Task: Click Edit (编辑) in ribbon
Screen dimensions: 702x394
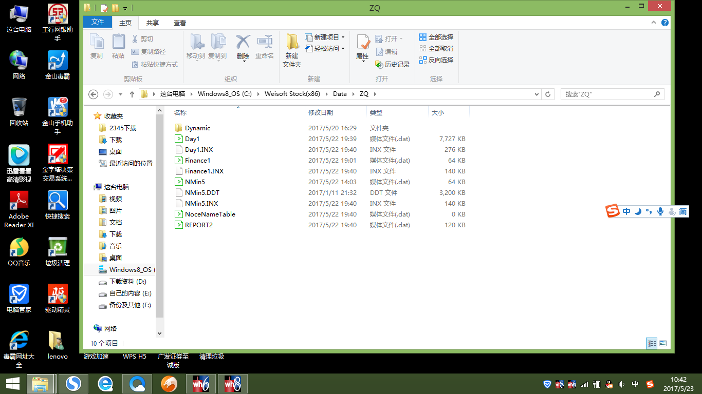Action: (x=386, y=52)
